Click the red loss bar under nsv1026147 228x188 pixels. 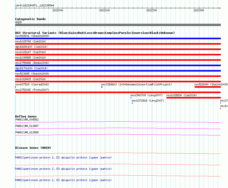coord(118,55)
